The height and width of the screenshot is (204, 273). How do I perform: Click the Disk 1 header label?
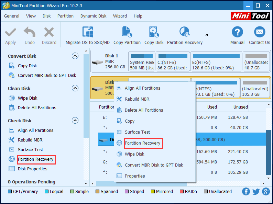coord(112,56)
